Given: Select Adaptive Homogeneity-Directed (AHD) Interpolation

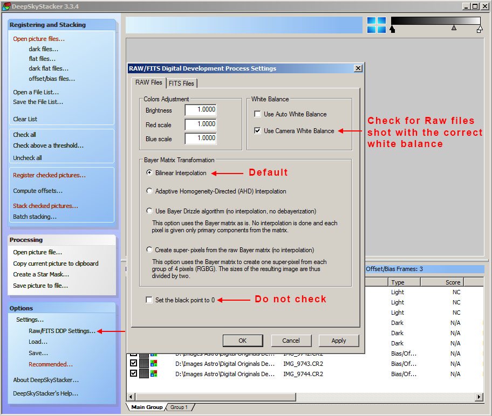Looking at the screenshot, I should click(x=149, y=191).
